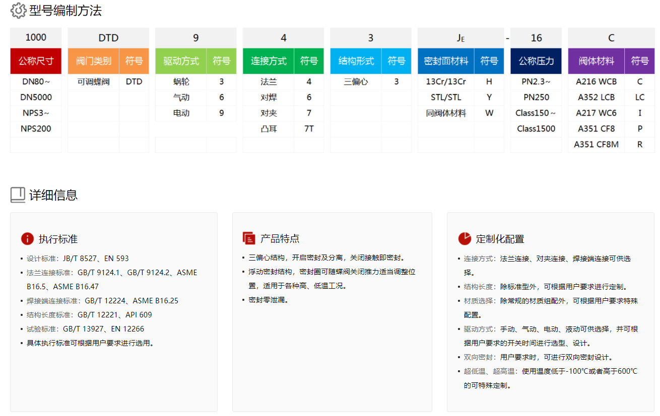660x416 pixels.
Task: Click the red document icon next to 产品特点
Action: coord(248,238)
